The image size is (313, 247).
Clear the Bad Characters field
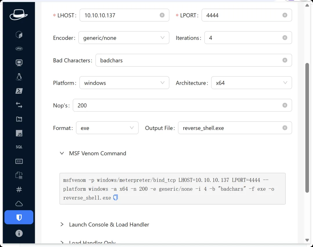(x=285, y=60)
